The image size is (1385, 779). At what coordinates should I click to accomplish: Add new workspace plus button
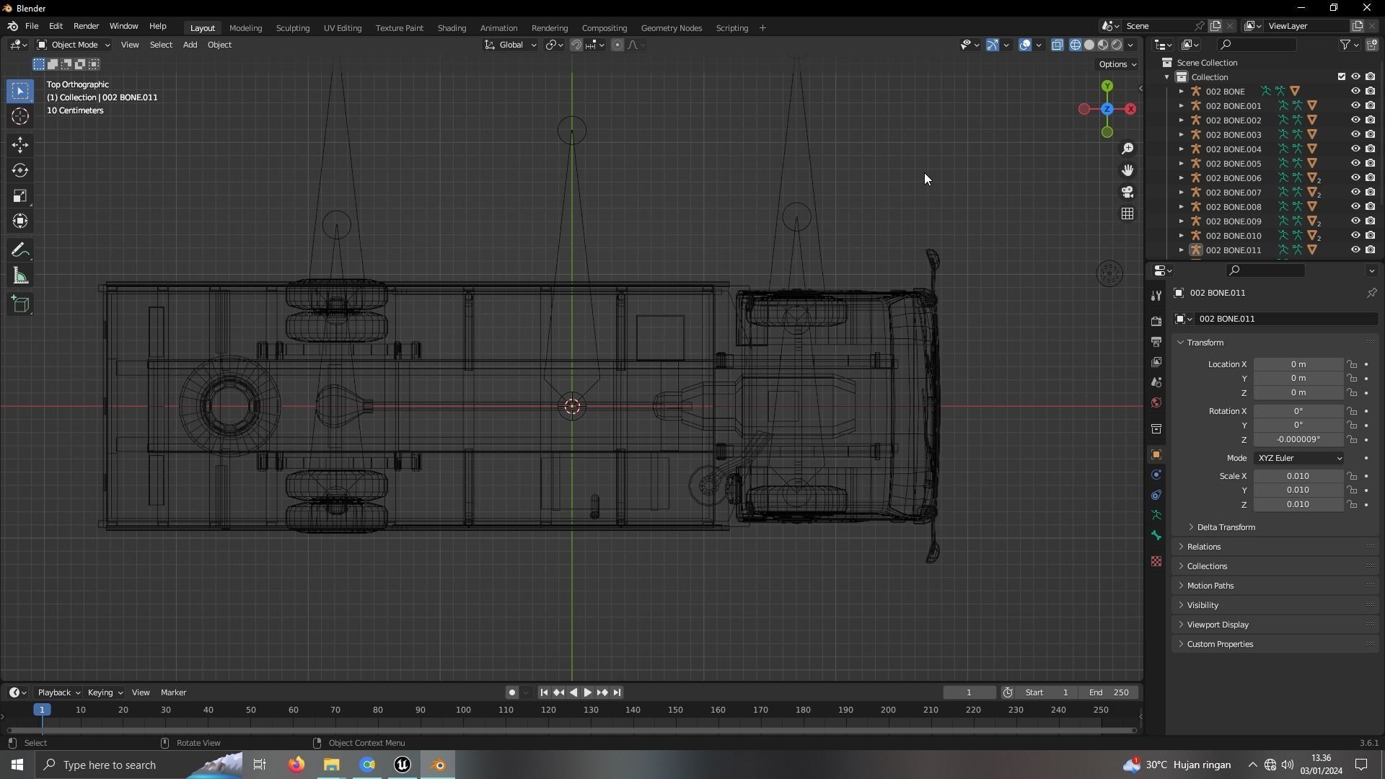(x=762, y=28)
